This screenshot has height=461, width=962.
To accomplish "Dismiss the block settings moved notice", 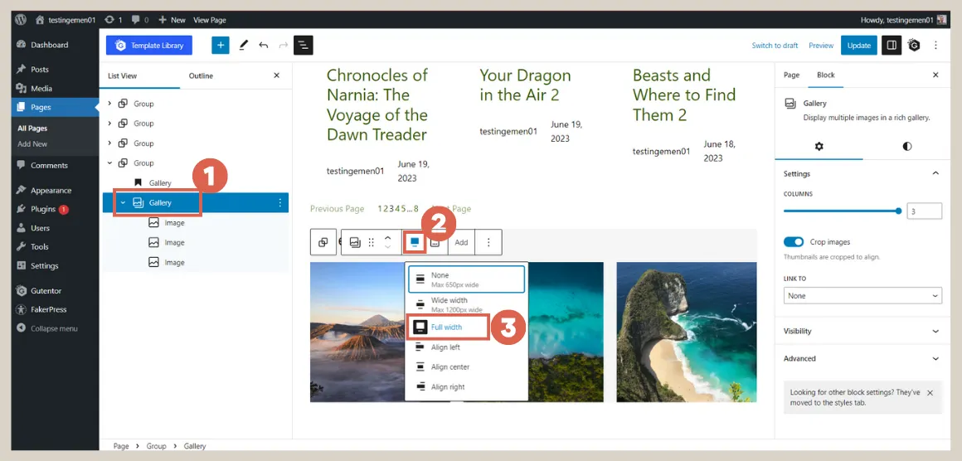I will tap(930, 392).
